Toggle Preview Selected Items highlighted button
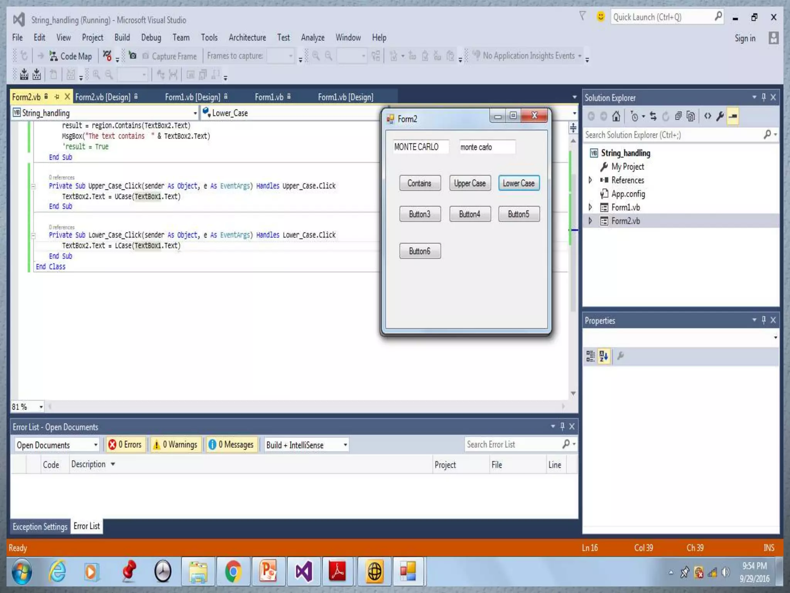 tap(733, 116)
